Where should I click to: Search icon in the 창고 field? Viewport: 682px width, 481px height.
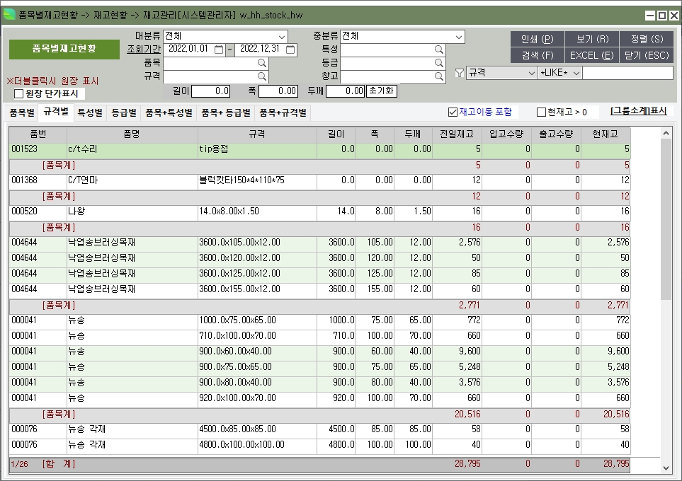pyautogui.click(x=439, y=76)
